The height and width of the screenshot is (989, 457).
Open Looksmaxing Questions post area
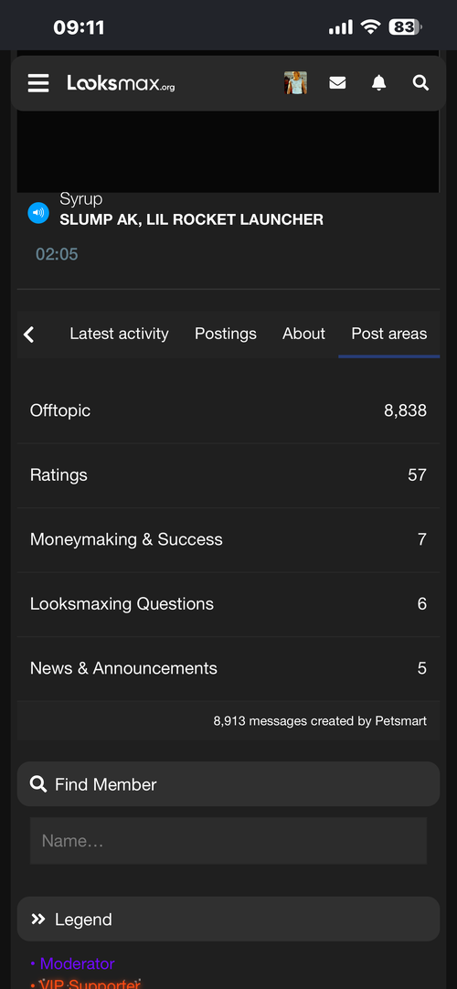228,603
